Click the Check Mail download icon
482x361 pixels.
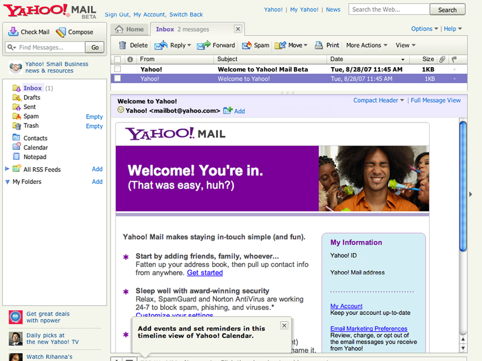[13, 32]
